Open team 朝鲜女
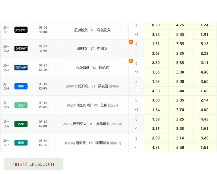The width and height of the screenshot is (217, 174). 82,49
